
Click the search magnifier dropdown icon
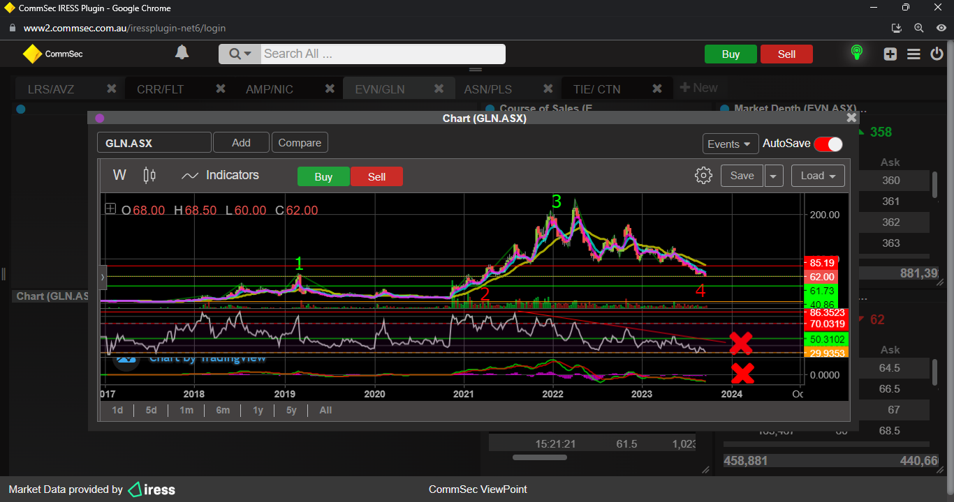(x=240, y=54)
